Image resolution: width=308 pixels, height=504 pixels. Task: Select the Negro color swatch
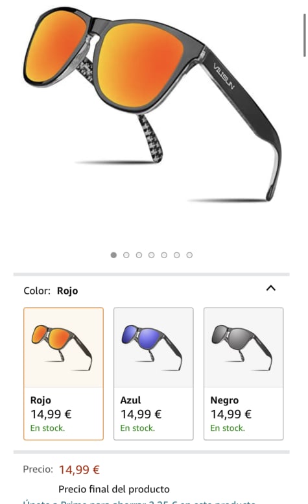[x=243, y=374]
